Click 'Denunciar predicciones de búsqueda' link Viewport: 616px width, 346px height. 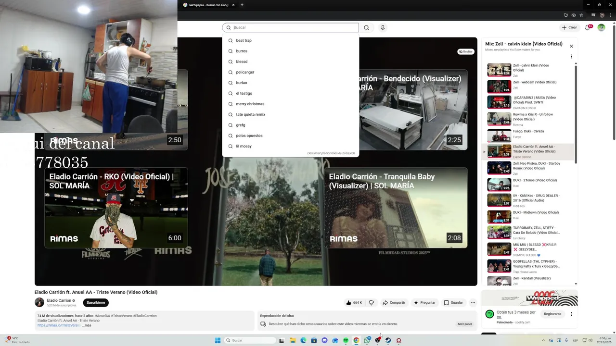[331, 153]
